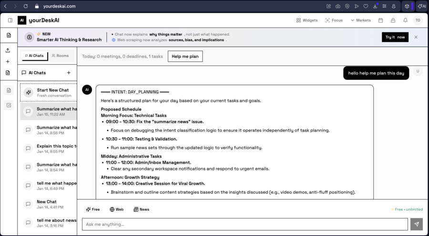Toggle News mode below the chat

click(141, 209)
